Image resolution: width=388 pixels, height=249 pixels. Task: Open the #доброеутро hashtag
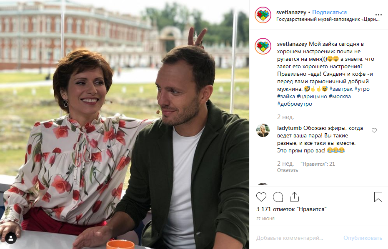[x=295, y=104]
